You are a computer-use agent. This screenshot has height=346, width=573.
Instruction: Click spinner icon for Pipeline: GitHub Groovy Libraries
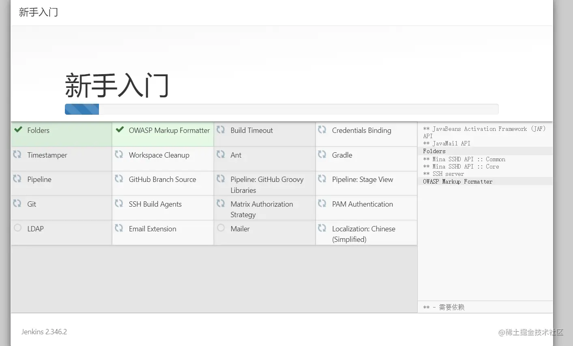221,179
